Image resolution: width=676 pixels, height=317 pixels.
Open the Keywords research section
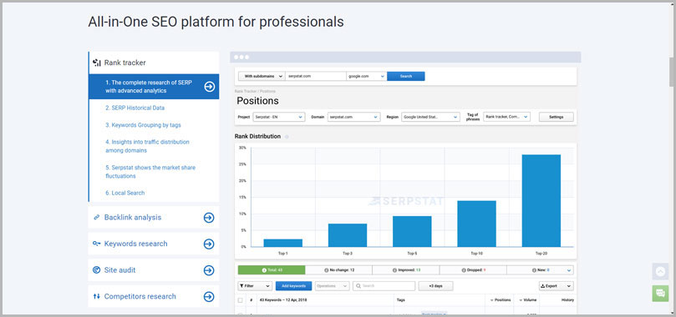click(154, 244)
